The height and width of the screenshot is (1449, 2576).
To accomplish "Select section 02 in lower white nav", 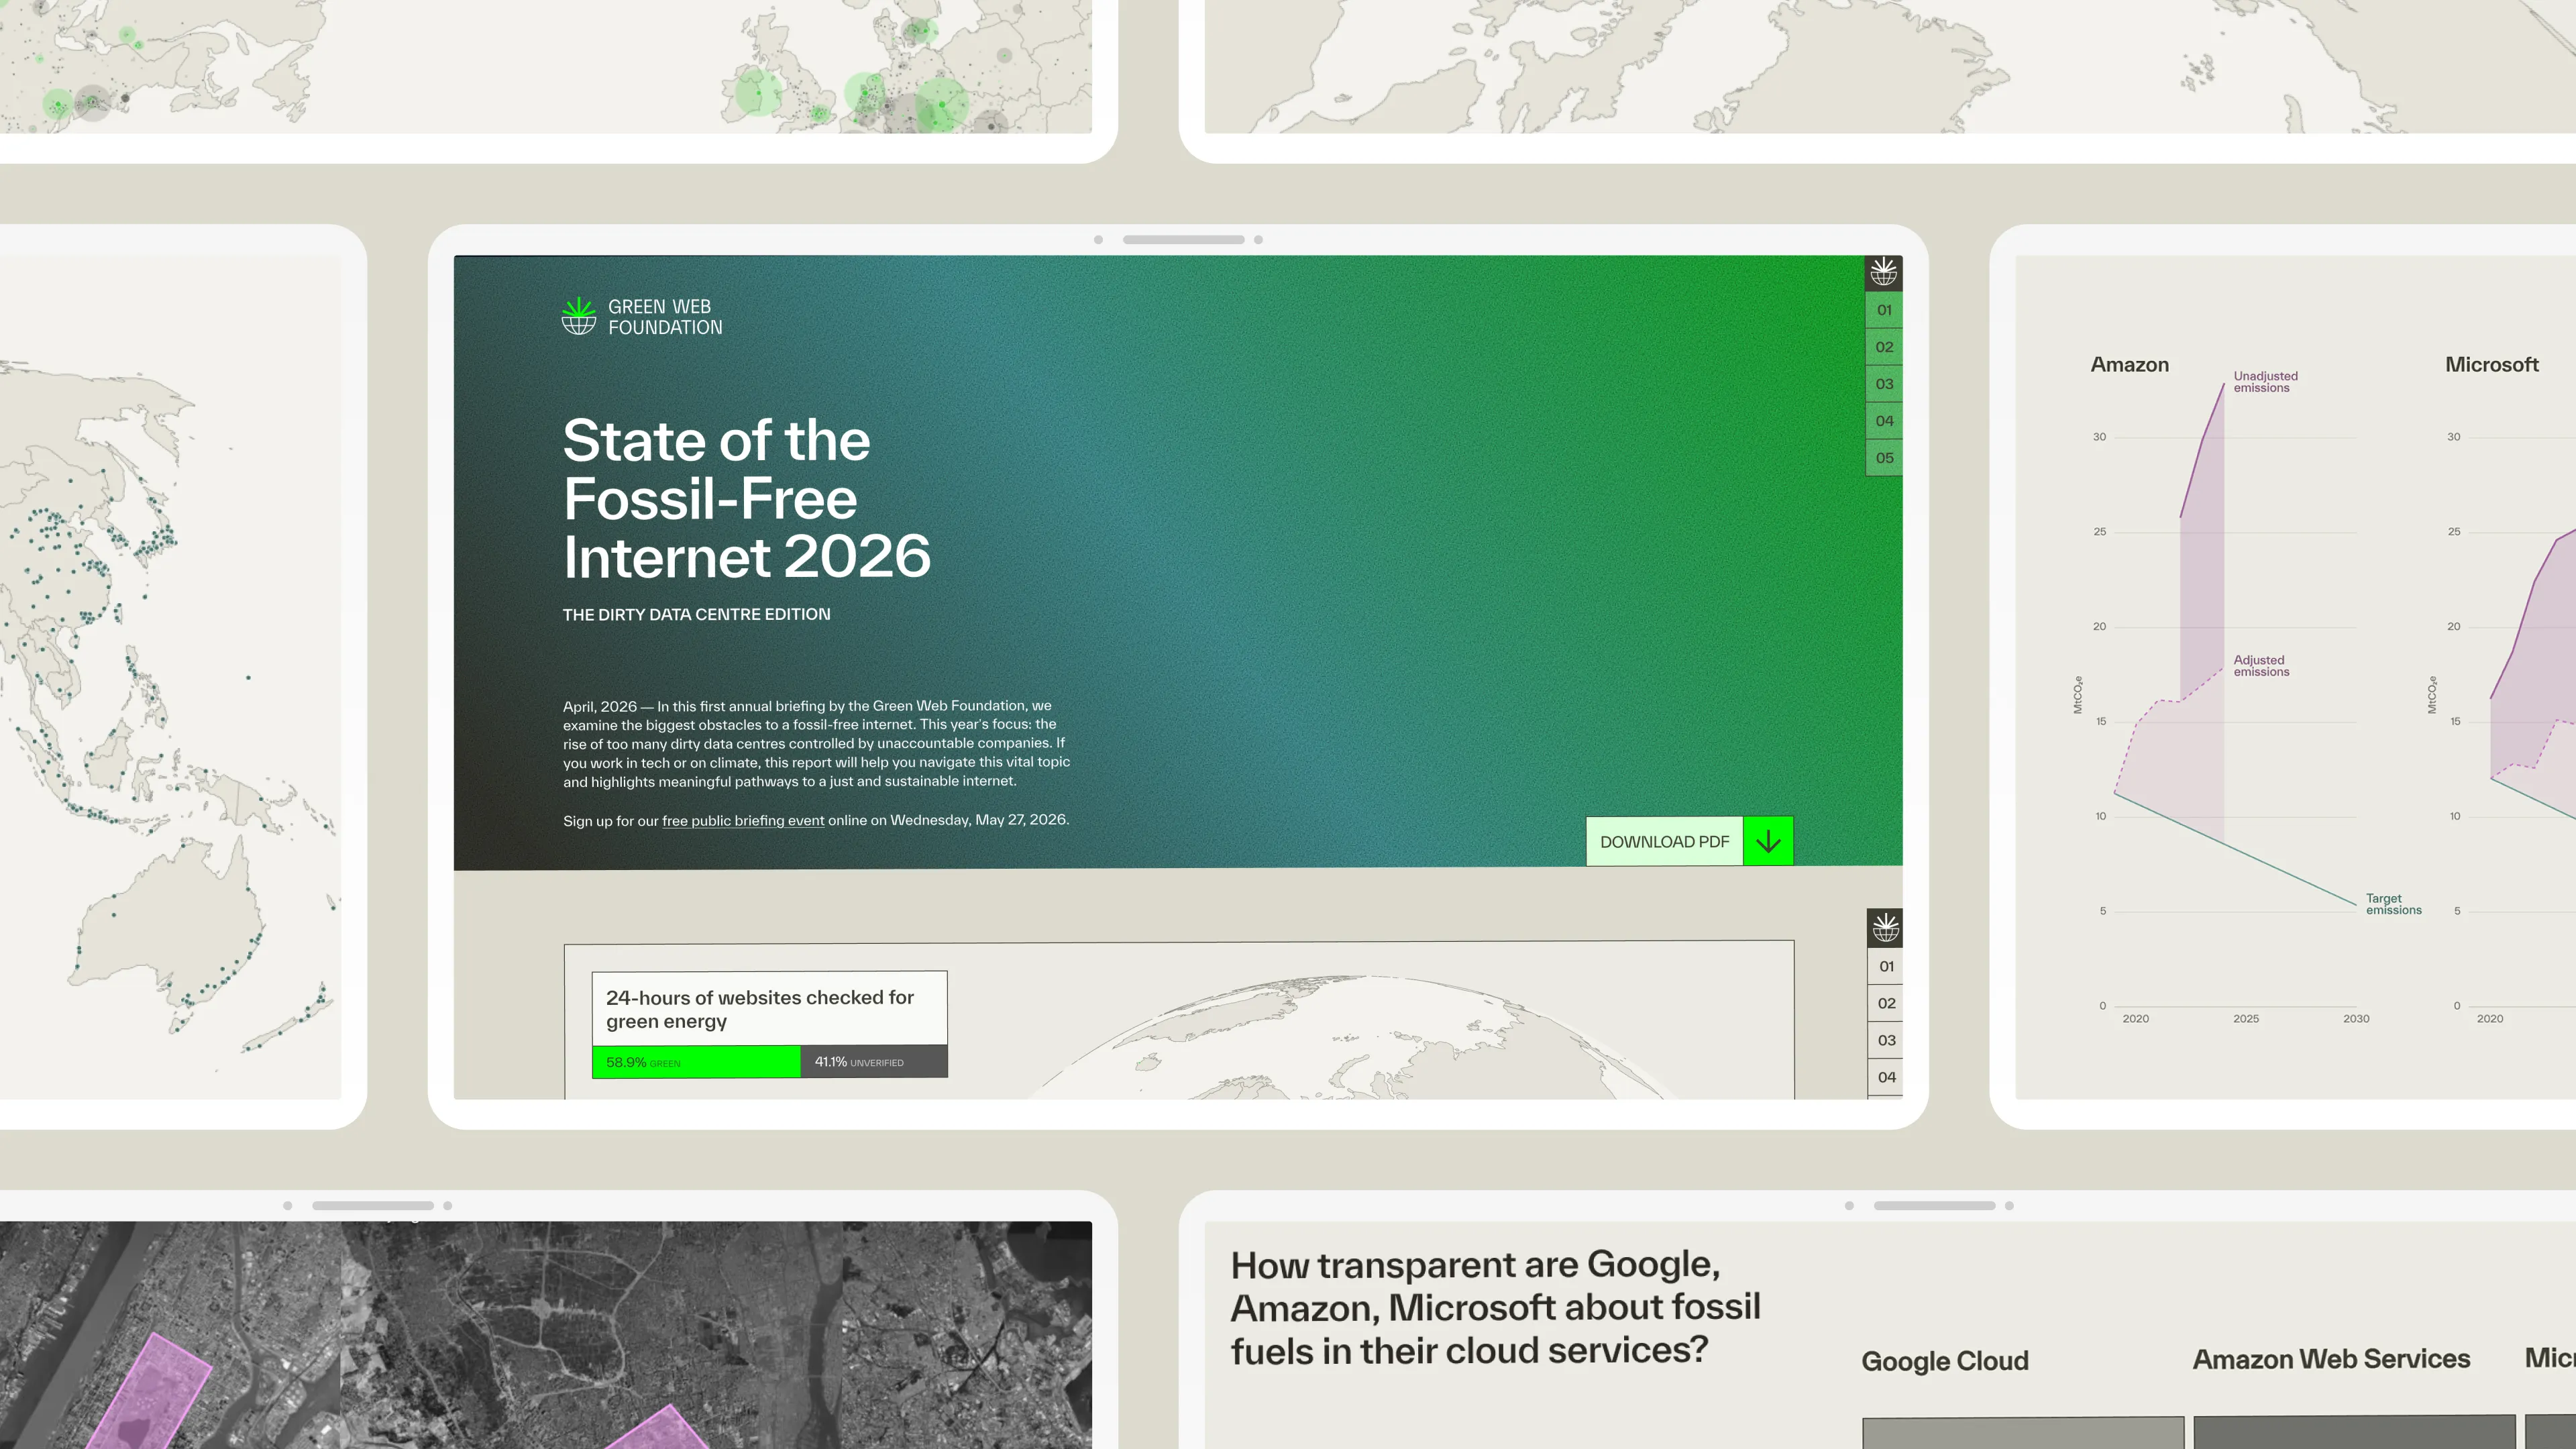I will pyautogui.click(x=1886, y=1003).
